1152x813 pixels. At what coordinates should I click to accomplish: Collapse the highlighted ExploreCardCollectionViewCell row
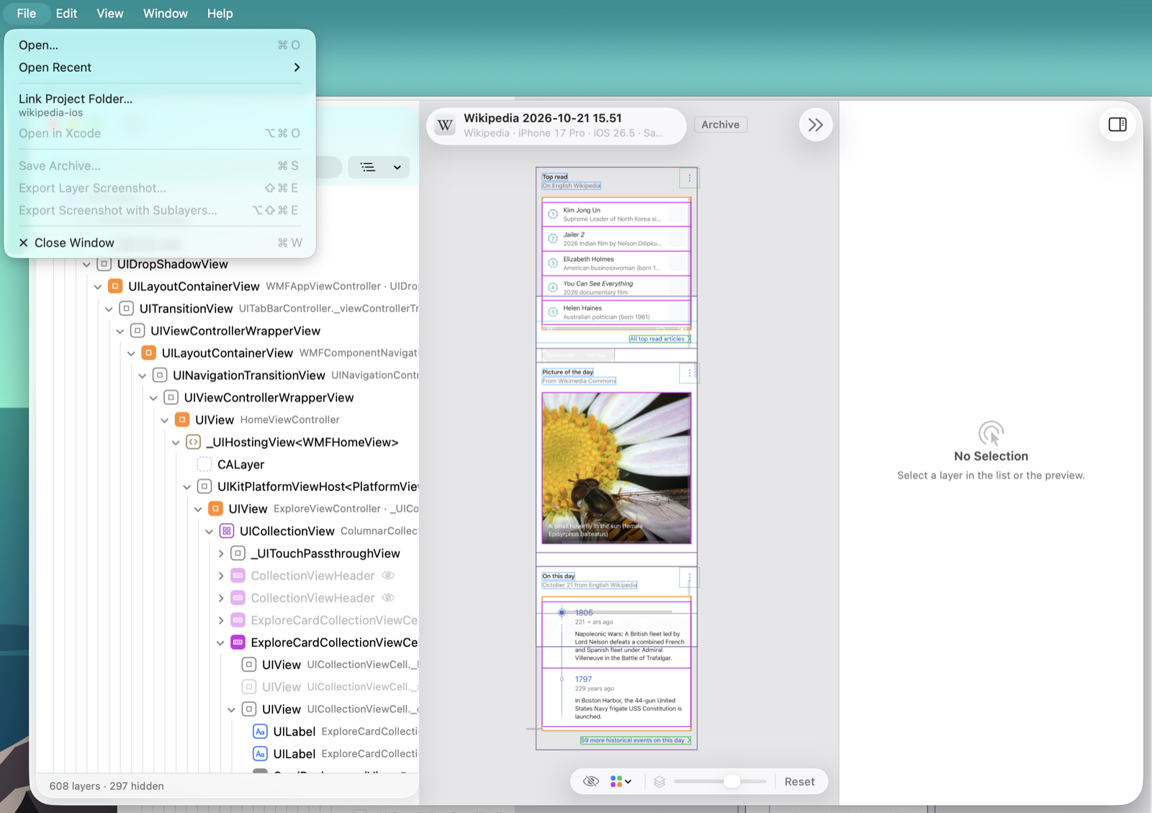click(220, 642)
